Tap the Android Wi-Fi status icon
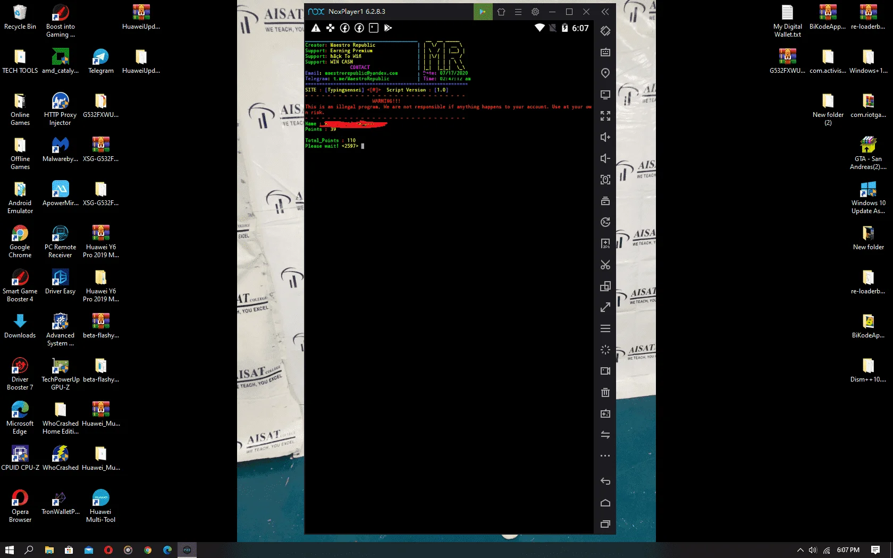The image size is (893, 558). tap(540, 28)
